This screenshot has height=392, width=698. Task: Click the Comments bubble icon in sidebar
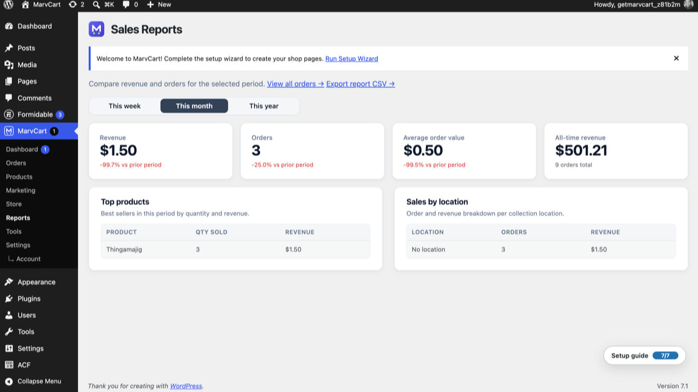(x=9, y=98)
